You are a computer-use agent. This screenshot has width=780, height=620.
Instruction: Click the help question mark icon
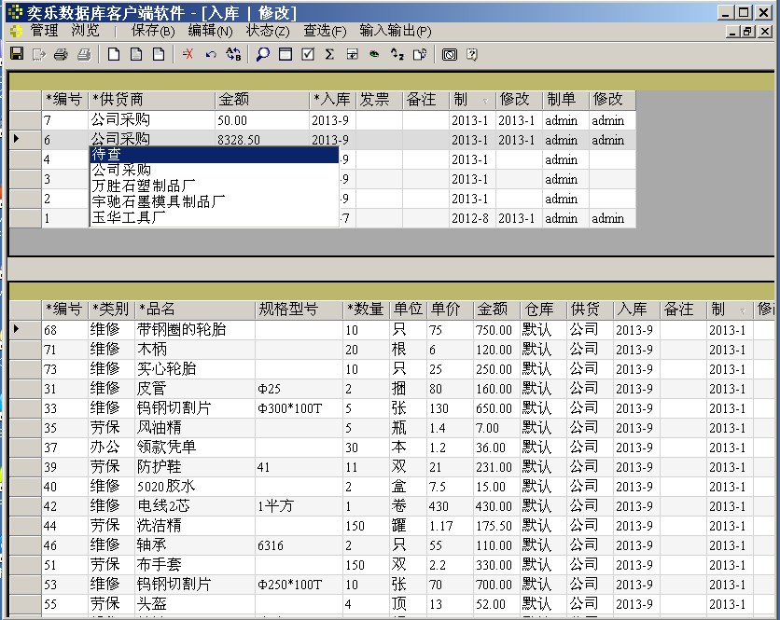(472, 54)
